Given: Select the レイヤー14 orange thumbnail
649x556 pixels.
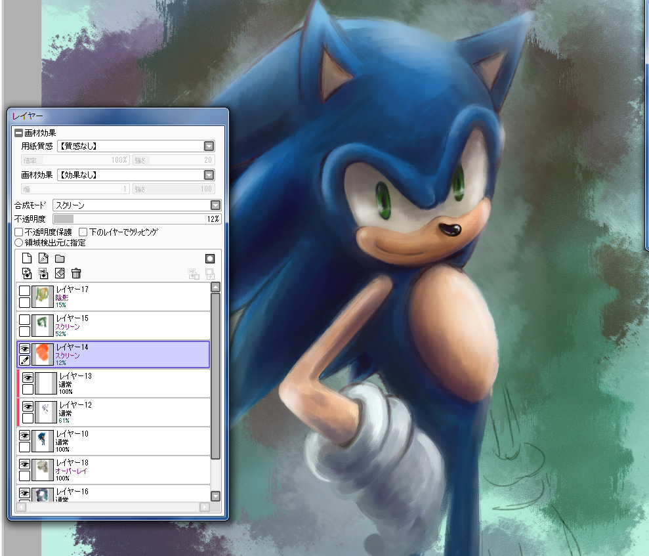Looking at the screenshot, I should 43,354.
